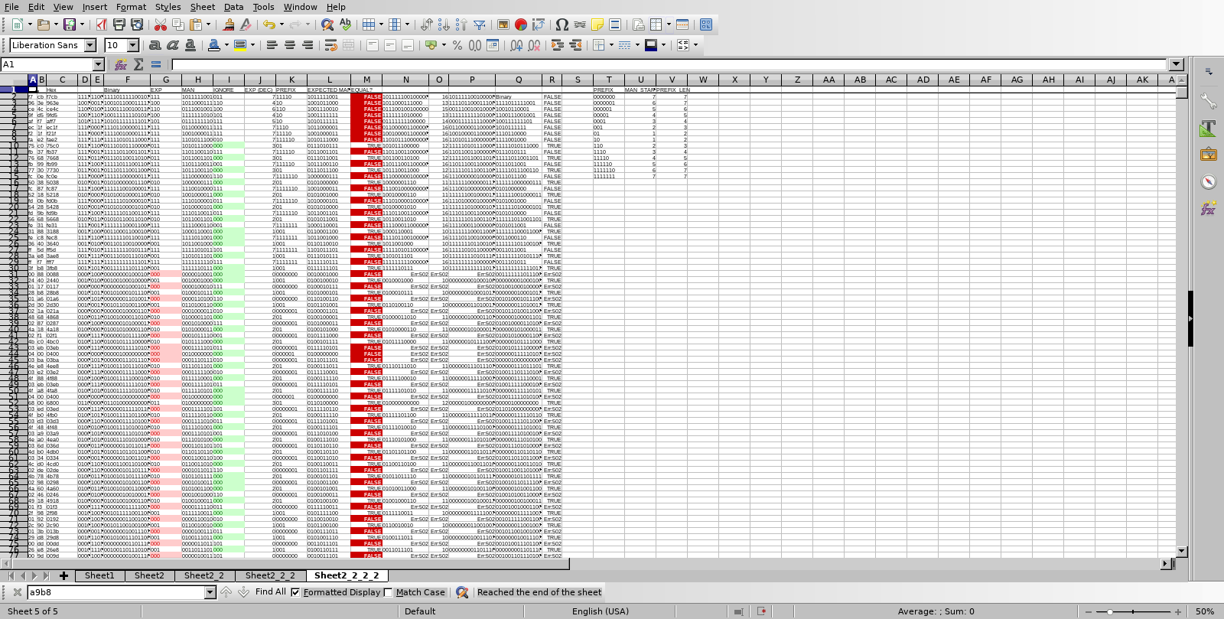
Task: Click the Save document icon
Action: 69,24
